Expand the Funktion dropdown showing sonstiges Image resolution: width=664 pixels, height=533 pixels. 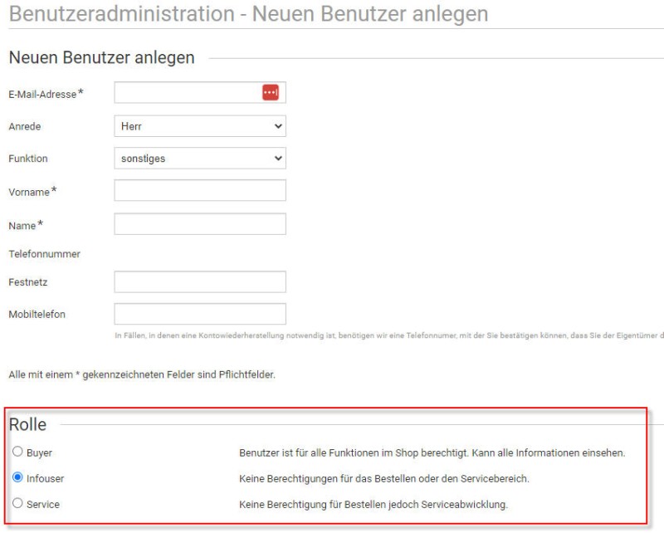199,159
